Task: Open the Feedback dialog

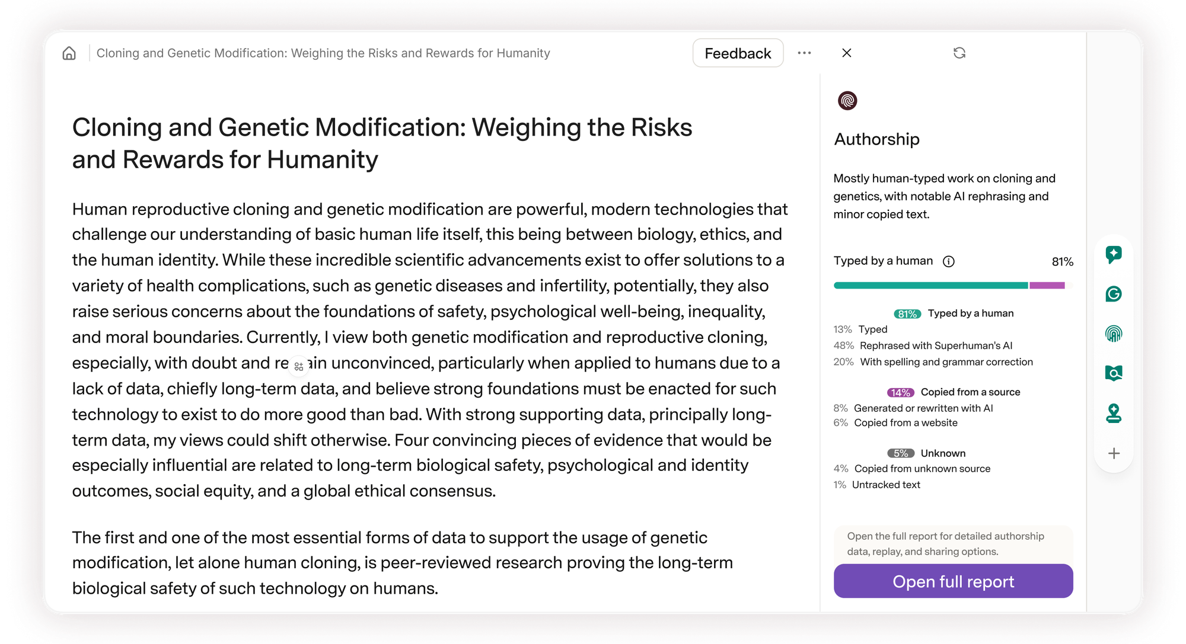Action: coord(738,53)
